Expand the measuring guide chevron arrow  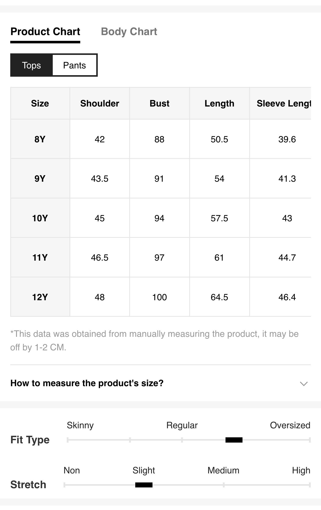coord(303,384)
